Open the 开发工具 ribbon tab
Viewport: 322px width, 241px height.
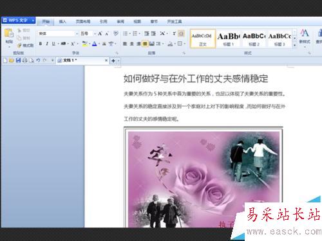(175, 22)
